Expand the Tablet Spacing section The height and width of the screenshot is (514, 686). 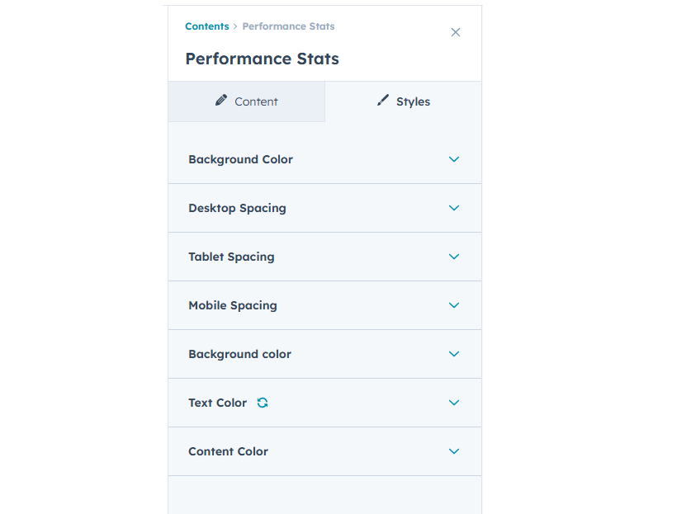pyautogui.click(x=324, y=257)
